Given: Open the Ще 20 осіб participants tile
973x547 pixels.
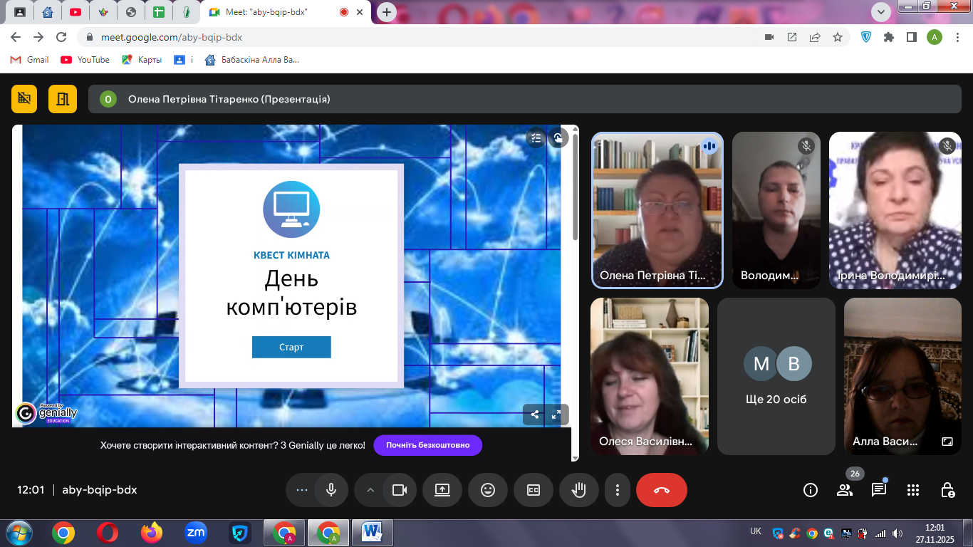Looking at the screenshot, I should point(776,376).
